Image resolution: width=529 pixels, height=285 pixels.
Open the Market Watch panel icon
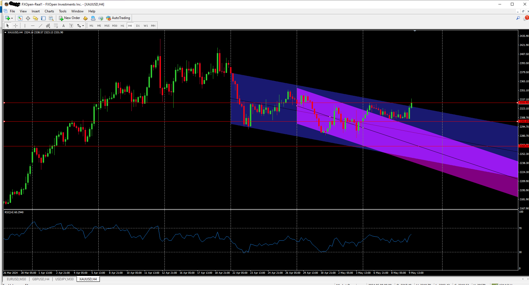coord(20,18)
